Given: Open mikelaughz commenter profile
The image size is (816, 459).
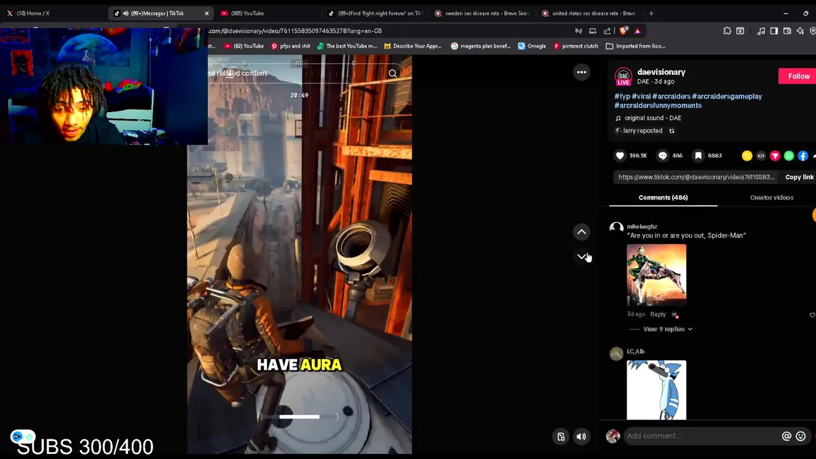Looking at the screenshot, I should [642, 226].
